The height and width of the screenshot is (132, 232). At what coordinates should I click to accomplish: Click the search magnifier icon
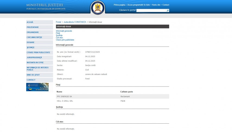click(x=168, y=11)
